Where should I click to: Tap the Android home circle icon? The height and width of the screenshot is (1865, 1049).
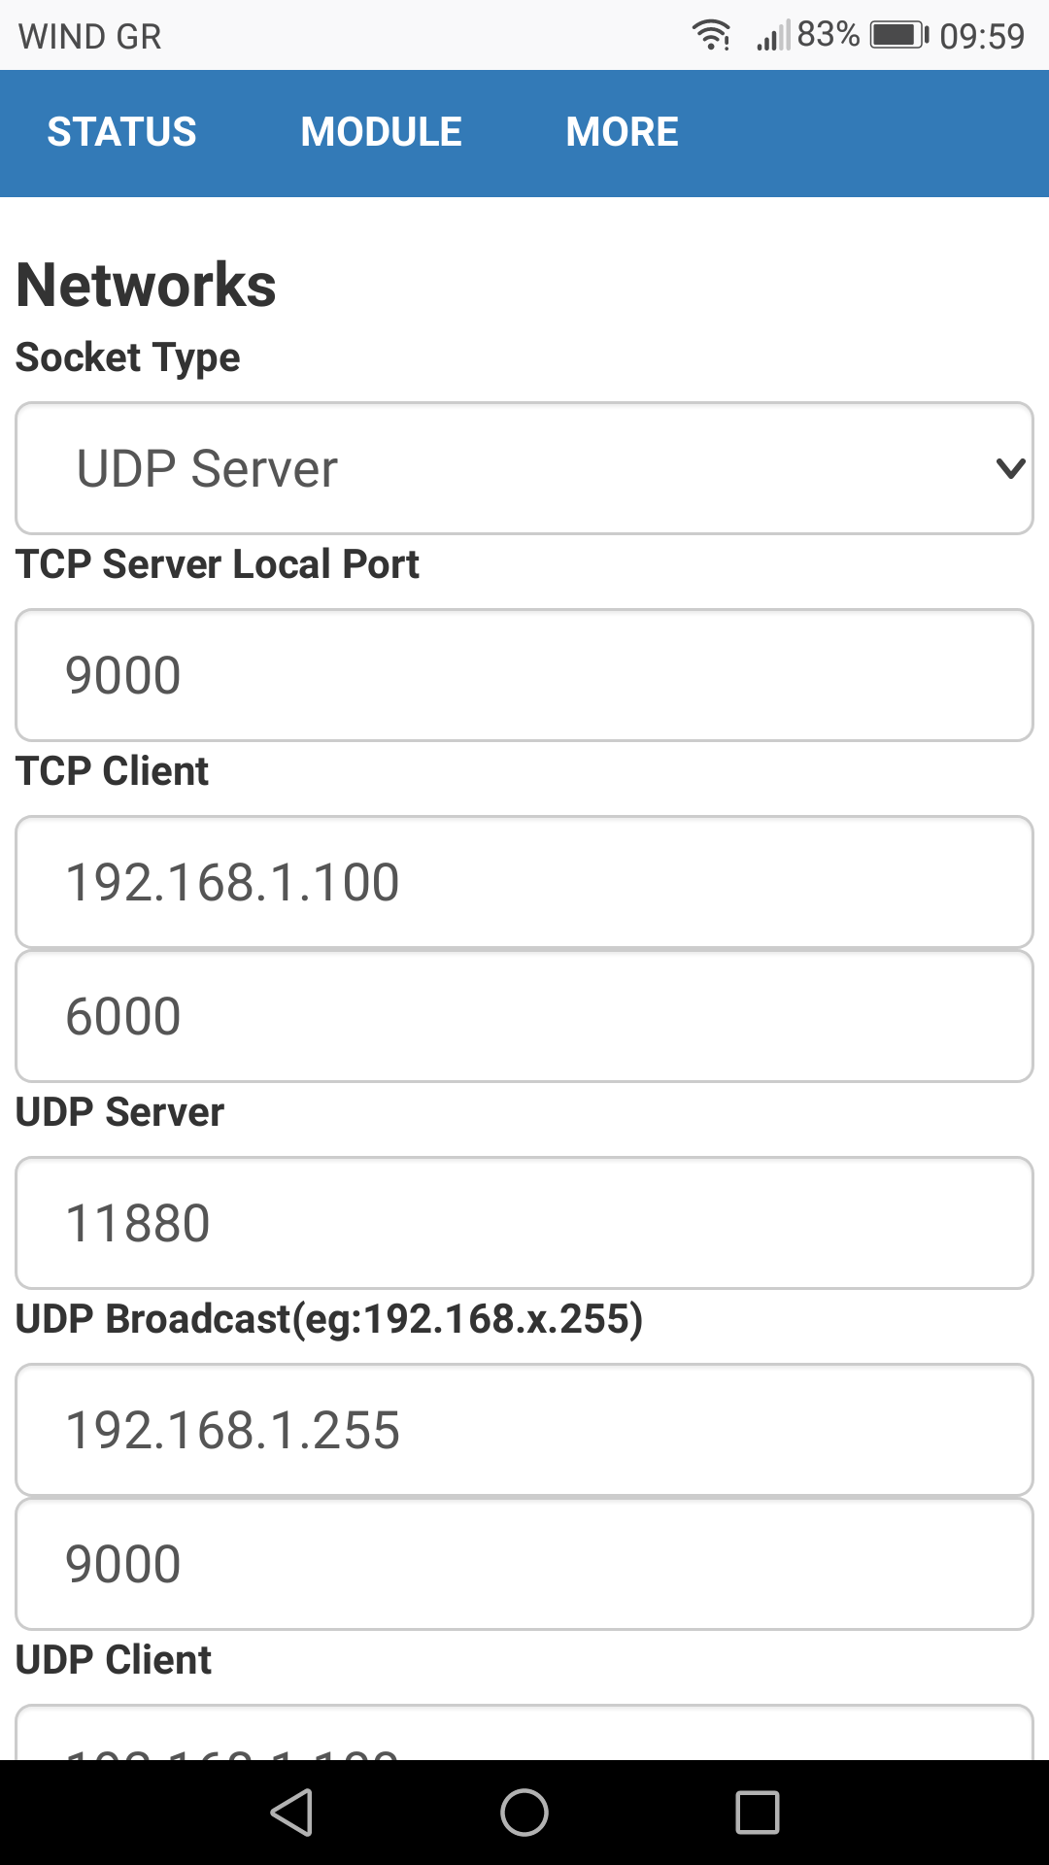tap(524, 1813)
